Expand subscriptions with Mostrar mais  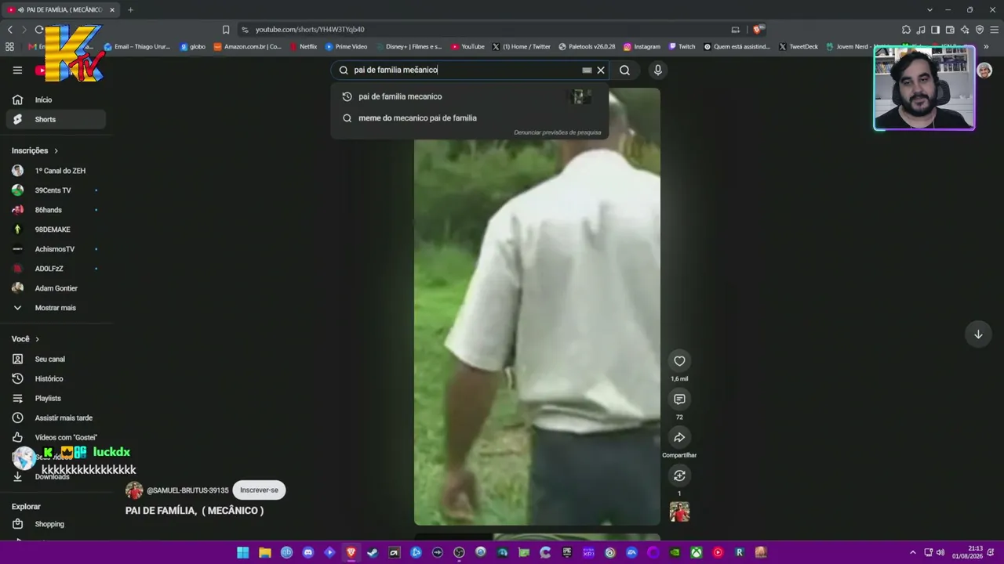pos(56,308)
